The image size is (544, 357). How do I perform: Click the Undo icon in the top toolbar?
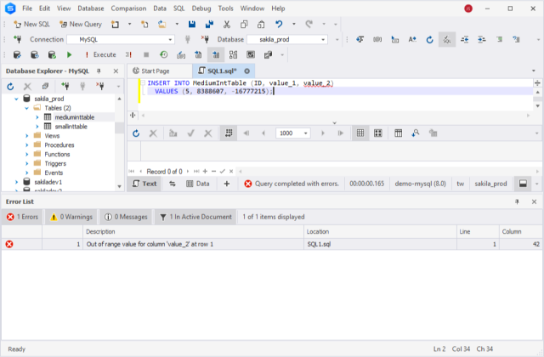point(280,24)
